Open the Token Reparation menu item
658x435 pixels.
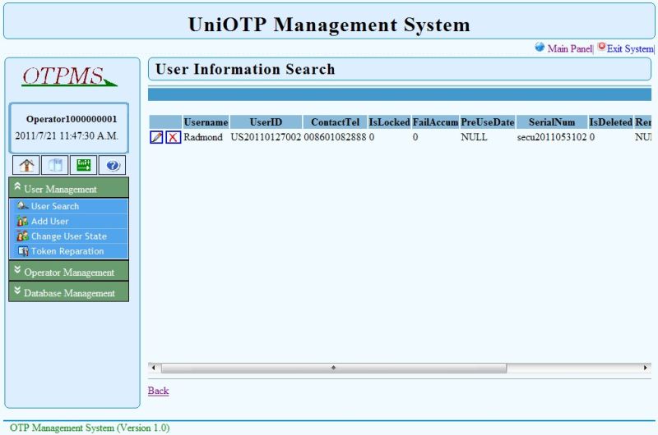pyautogui.click(x=67, y=251)
